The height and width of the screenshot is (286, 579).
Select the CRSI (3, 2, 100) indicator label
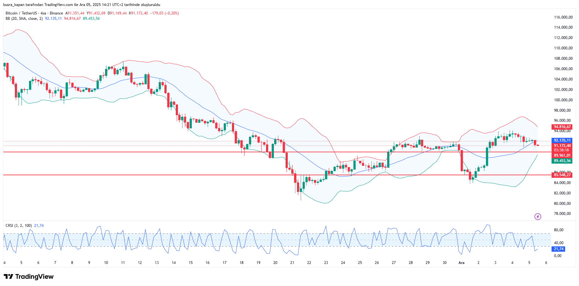click(19, 226)
